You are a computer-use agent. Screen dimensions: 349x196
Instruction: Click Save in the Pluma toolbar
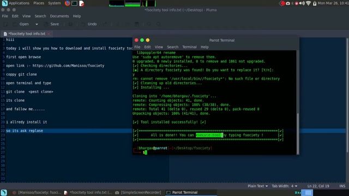pos(52,24)
